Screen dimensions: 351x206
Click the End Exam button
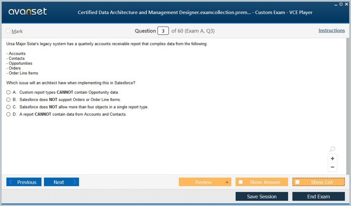[319, 197]
